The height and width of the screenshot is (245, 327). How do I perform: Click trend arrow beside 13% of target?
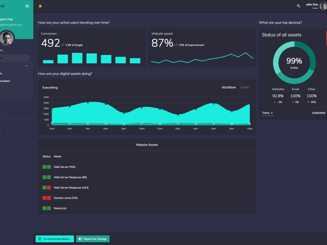coord(62,45)
